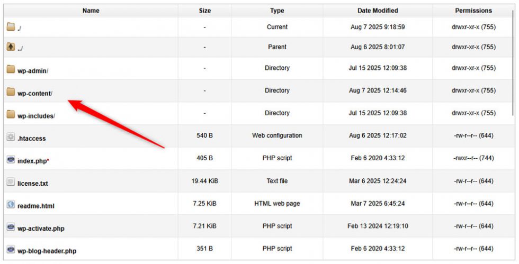This screenshot has width=519, height=264.
Task: Click the wp-blog-header.php Feb 6 2020 4:33:12 date
Action: pos(378,249)
